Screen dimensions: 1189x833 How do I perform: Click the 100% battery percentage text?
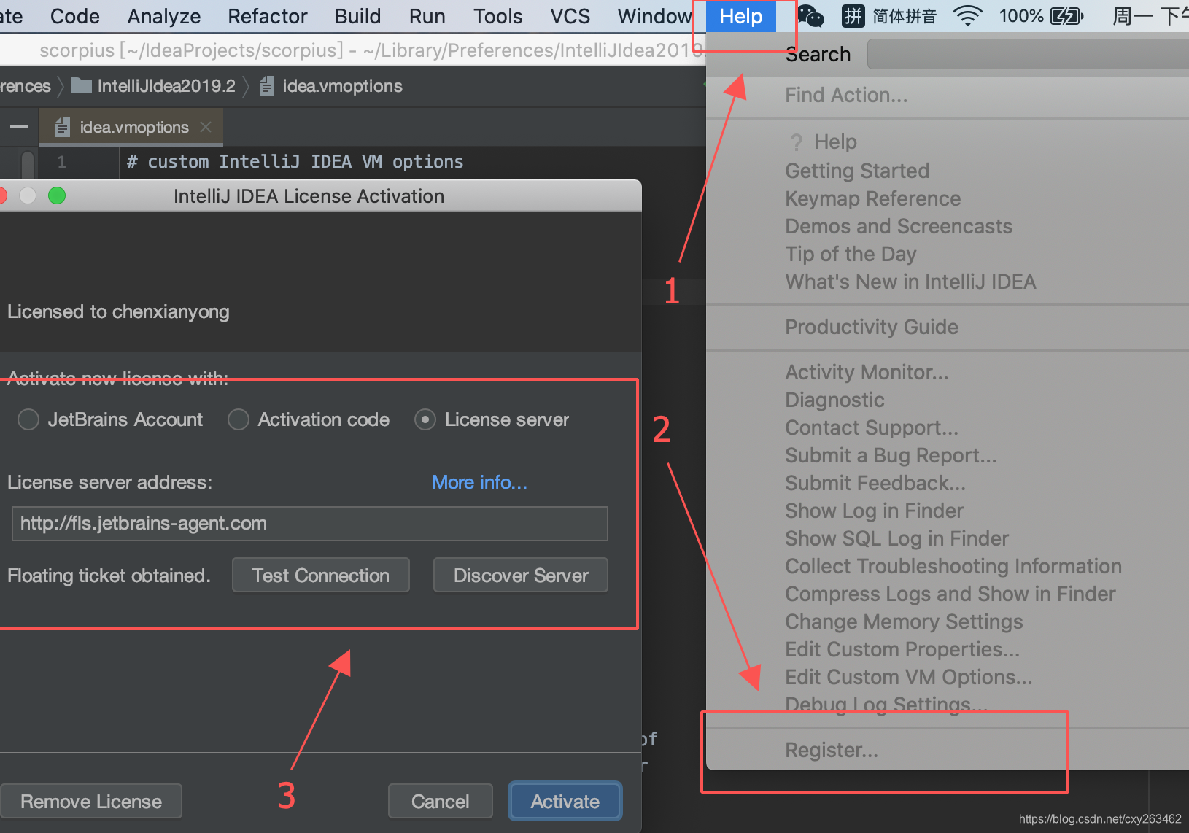(x=1021, y=16)
